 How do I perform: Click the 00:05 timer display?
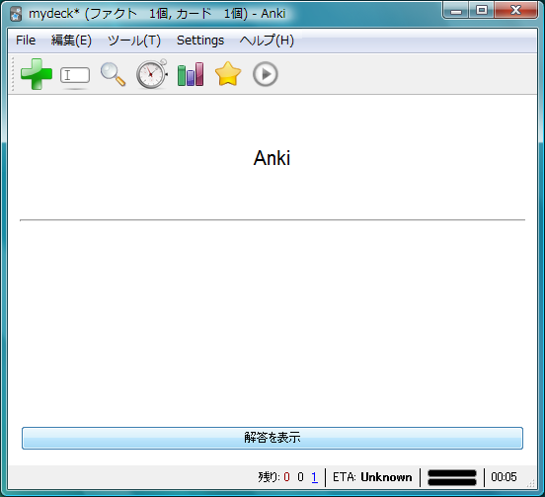pos(504,477)
